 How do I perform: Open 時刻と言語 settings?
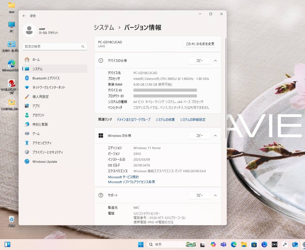(55, 124)
